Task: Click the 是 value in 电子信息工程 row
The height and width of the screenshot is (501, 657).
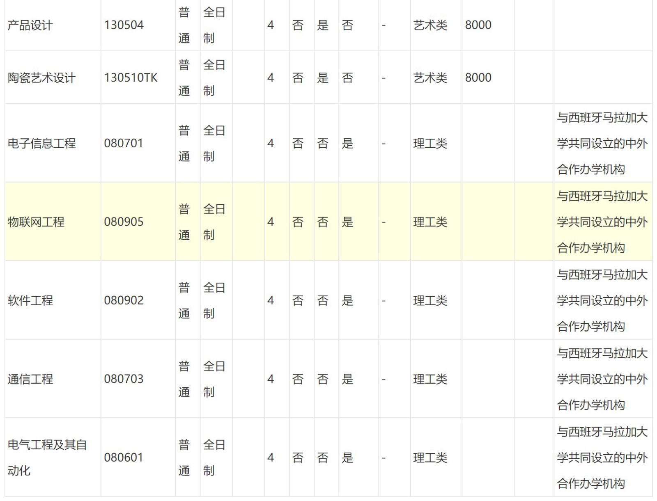Action: pyautogui.click(x=347, y=144)
